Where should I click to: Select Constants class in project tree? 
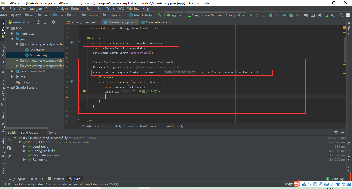(x=37, y=50)
